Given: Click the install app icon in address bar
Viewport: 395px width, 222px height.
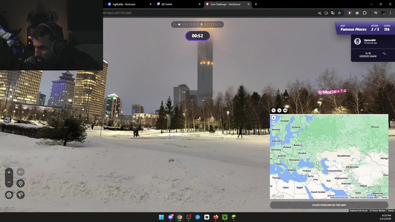Looking at the screenshot, I should 326,13.
